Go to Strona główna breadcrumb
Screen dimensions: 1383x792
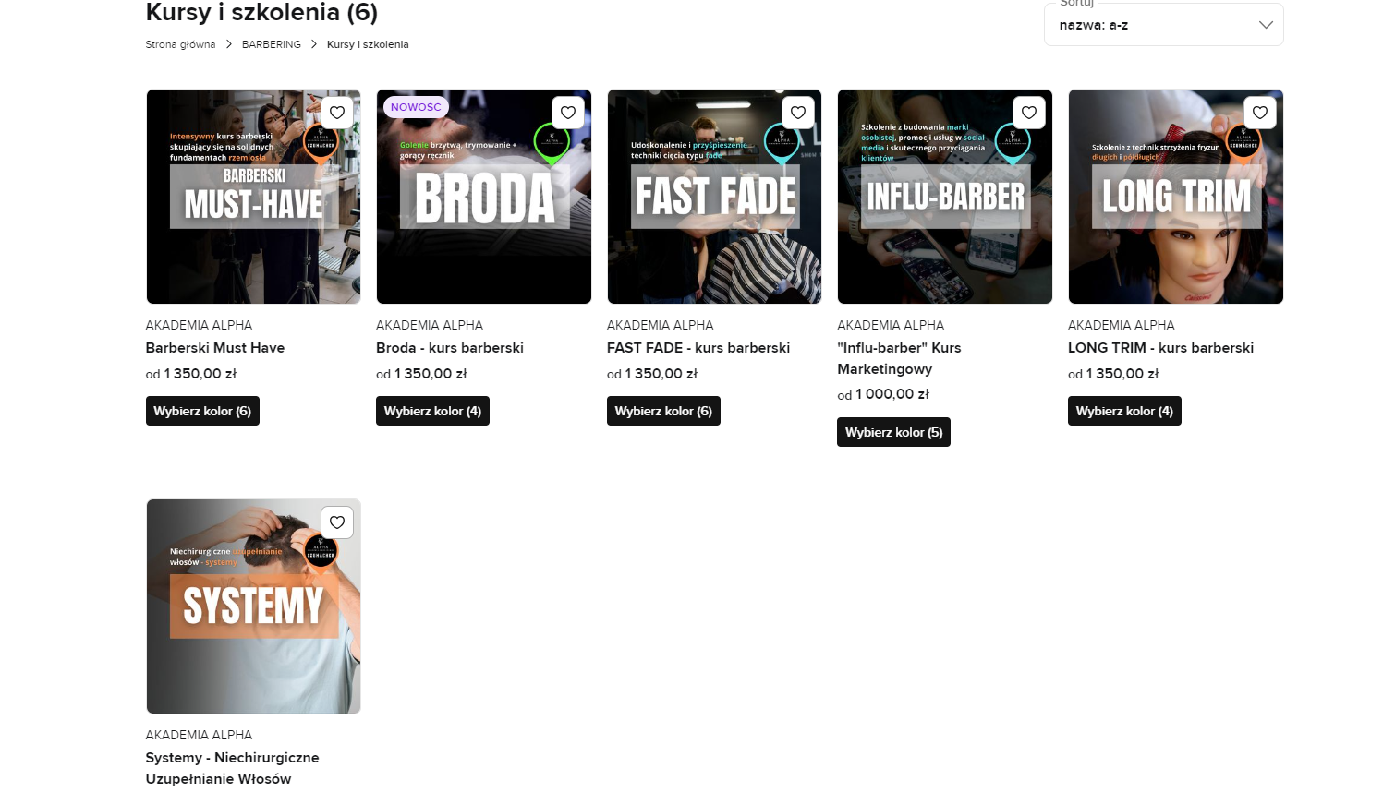pos(180,44)
